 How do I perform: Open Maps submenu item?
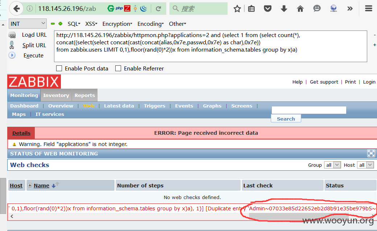[x=19, y=114]
